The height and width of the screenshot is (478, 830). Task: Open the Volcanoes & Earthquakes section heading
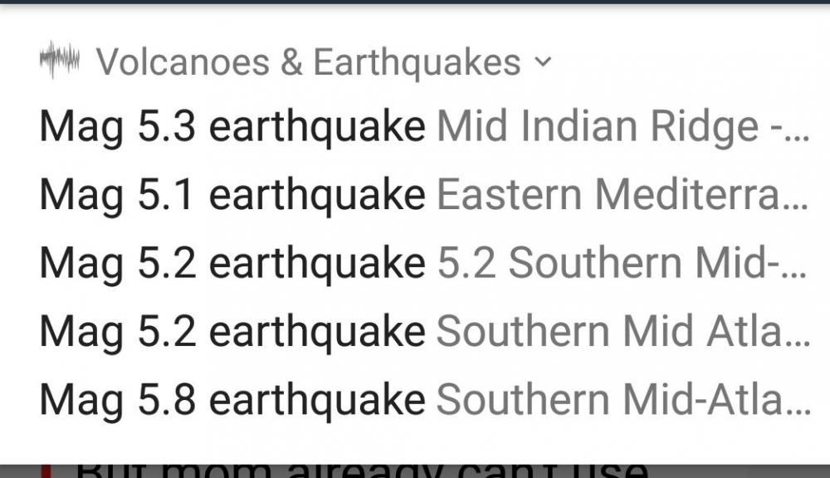309,62
